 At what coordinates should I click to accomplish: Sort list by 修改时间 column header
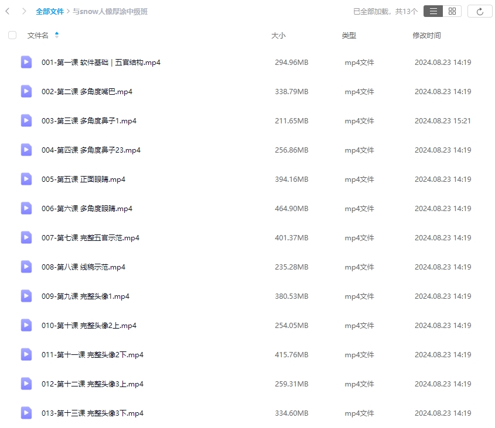pyautogui.click(x=426, y=36)
